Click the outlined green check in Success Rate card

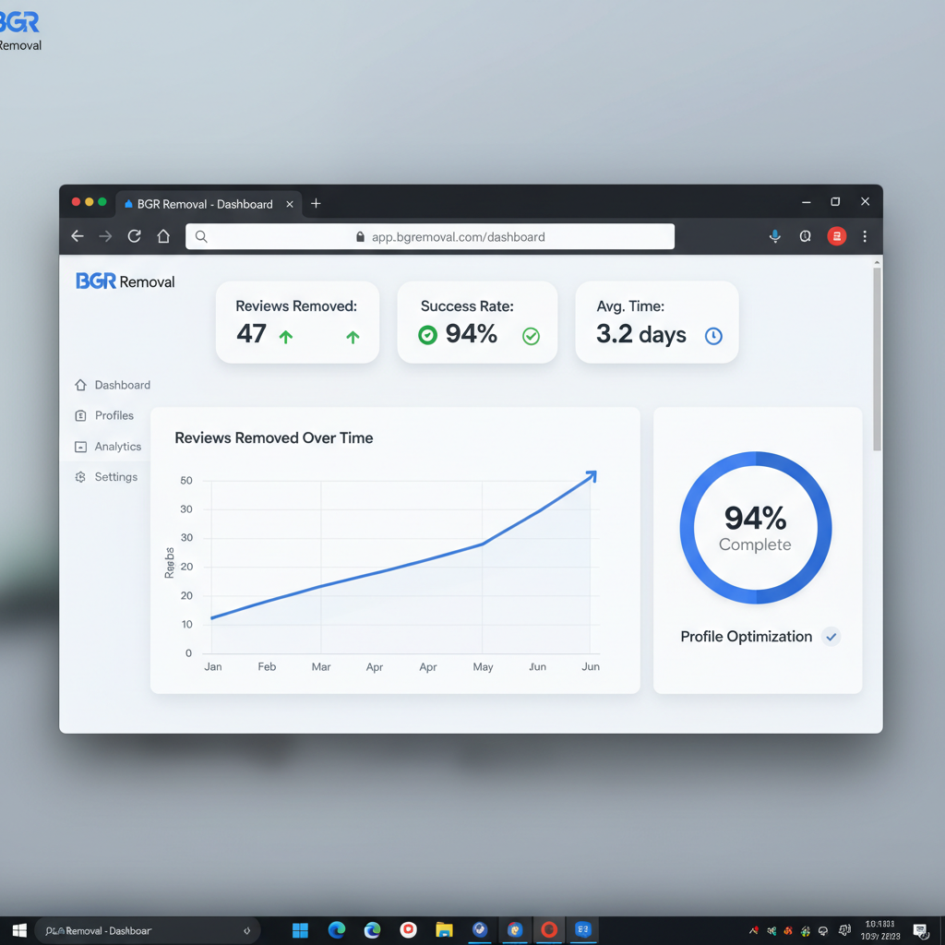[531, 336]
